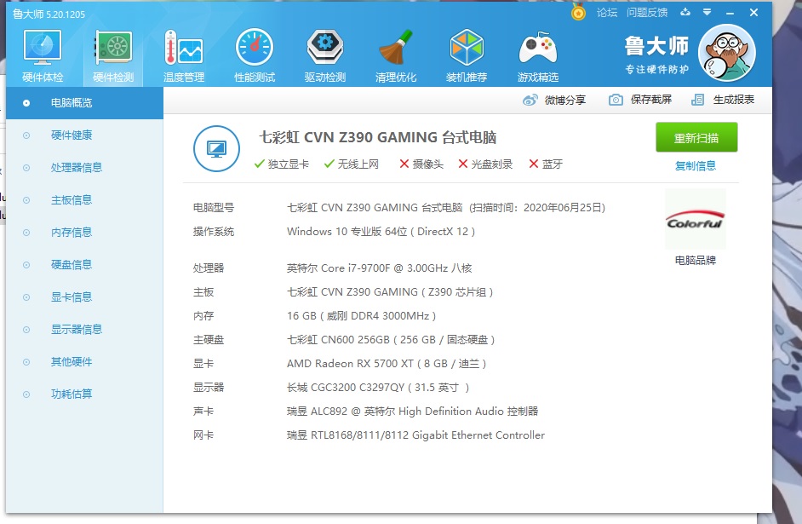Screen dimensions: 802x524
Task: Click the heading 七彩虹 CVN Z390 GAMING 台式电脑
Action: [377, 137]
